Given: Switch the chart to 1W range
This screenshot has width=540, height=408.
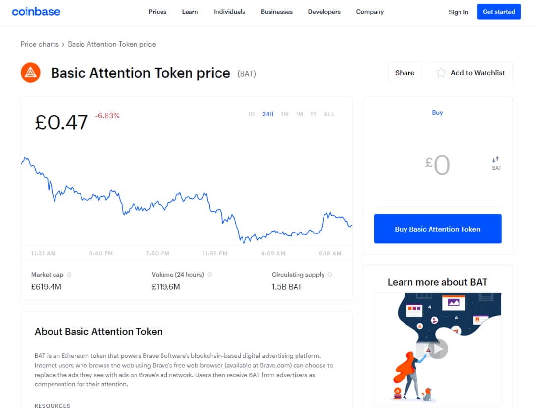Looking at the screenshot, I should 284,114.
